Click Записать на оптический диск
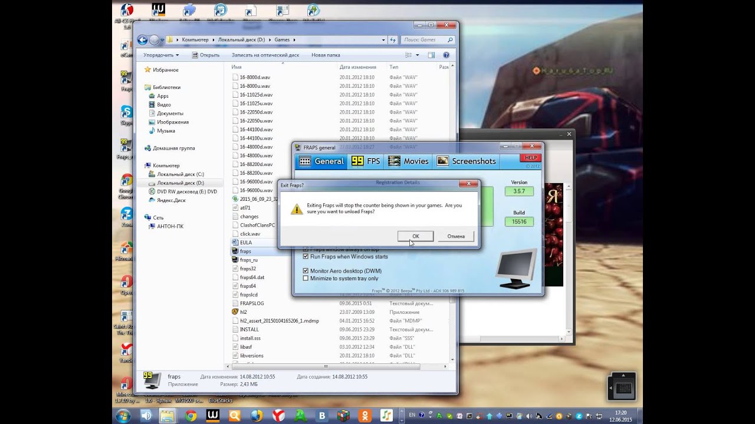 click(265, 55)
